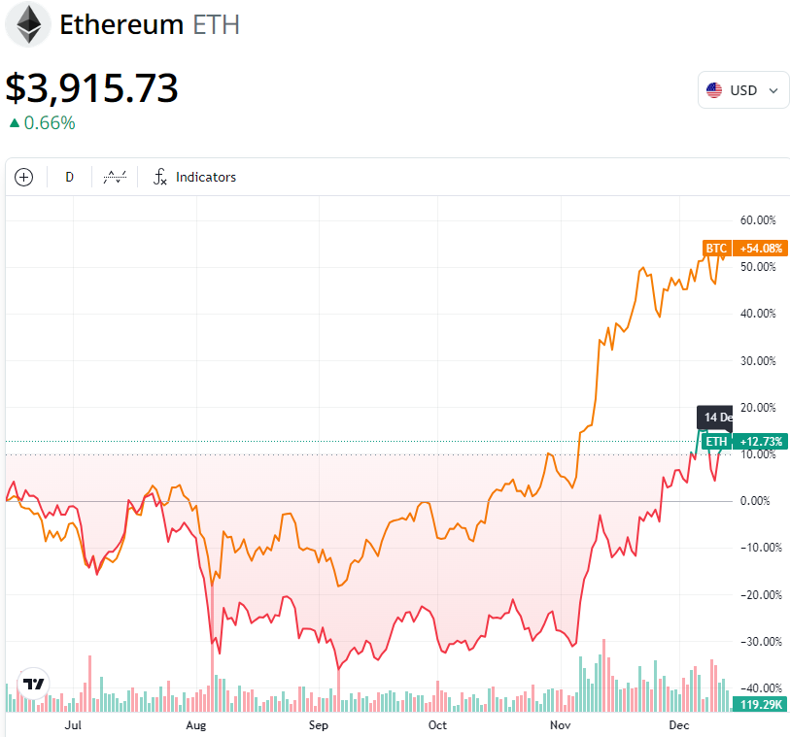The image size is (790, 737).
Task: Click the Ethereum diamond logo
Action: tap(29, 24)
